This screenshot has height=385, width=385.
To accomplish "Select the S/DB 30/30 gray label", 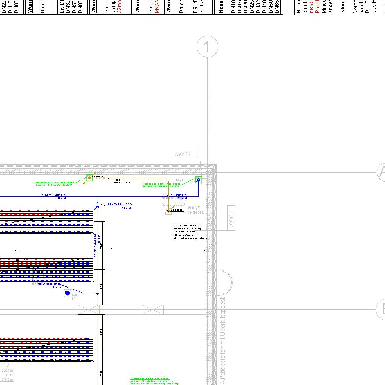I will point(173,205).
